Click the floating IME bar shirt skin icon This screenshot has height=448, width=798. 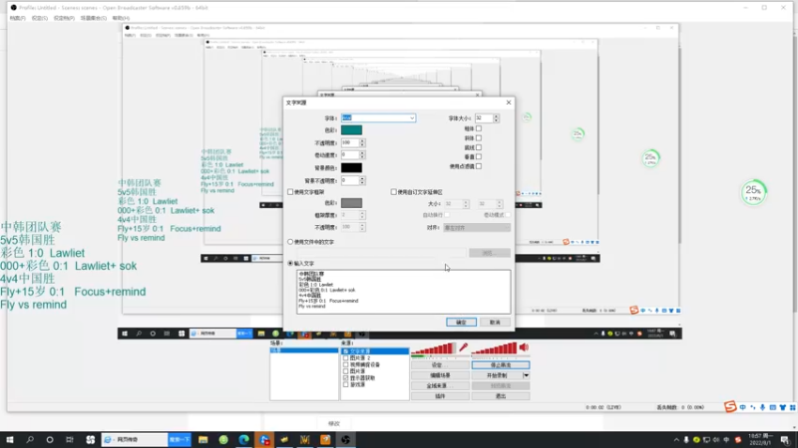tap(783, 407)
